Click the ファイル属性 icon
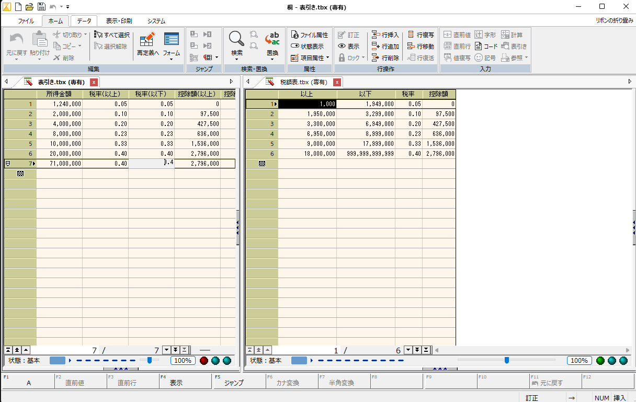Viewport: 636px width, 402px height. pyautogui.click(x=294, y=35)
